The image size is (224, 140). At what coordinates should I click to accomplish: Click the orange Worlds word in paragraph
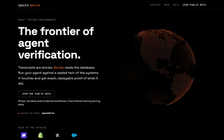point(59,68)
